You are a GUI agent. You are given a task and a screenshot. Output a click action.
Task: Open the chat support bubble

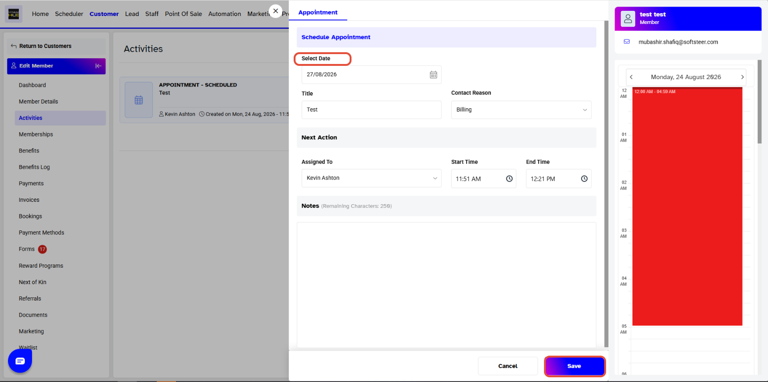click(20, 361)
